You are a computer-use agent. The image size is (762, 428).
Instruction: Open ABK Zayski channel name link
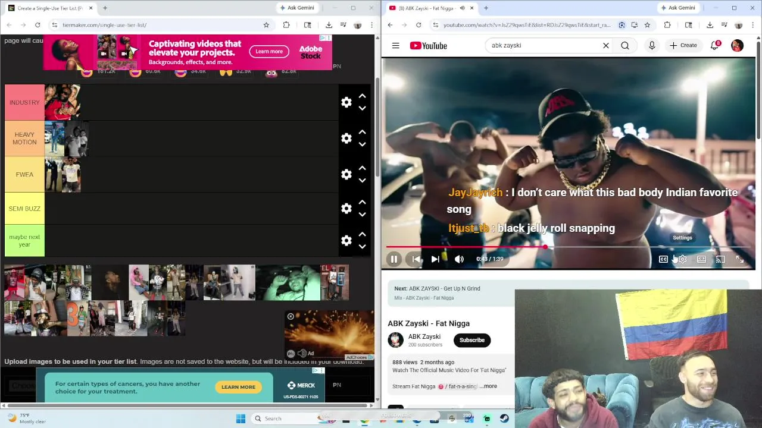coord(424,336)
